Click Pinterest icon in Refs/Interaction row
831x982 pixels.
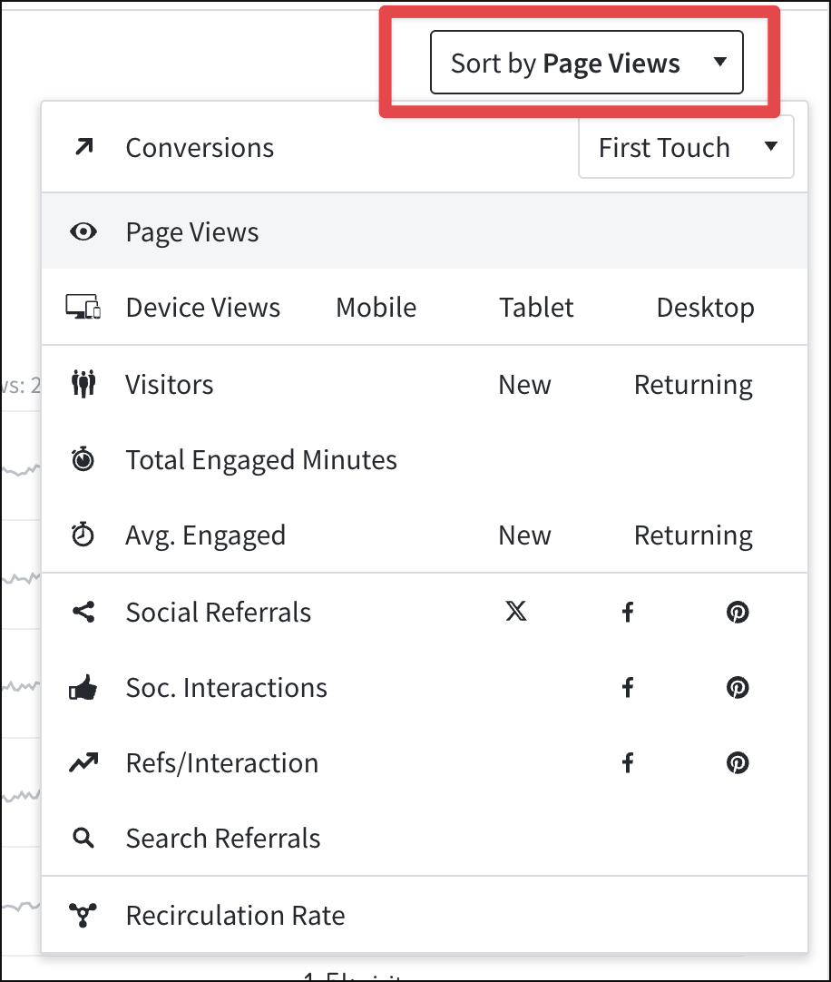[738, 762]
